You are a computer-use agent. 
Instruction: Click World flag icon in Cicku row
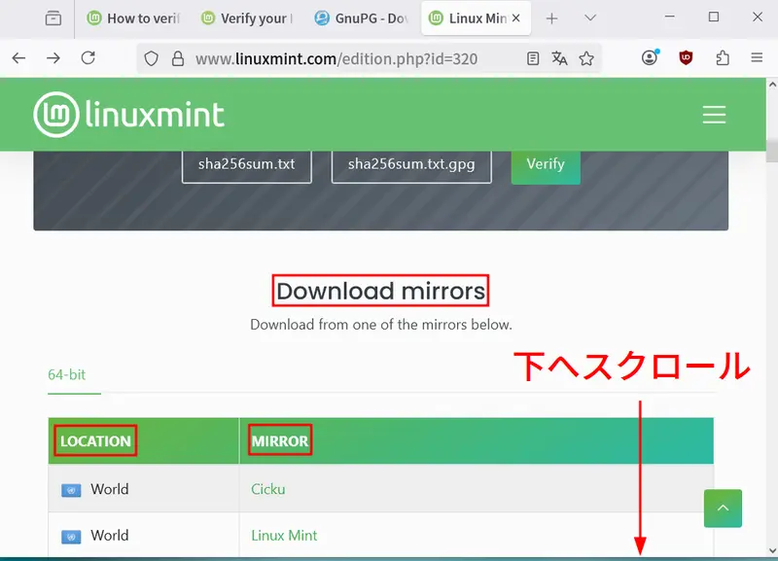pyautogui.click(x=71, y=490)
